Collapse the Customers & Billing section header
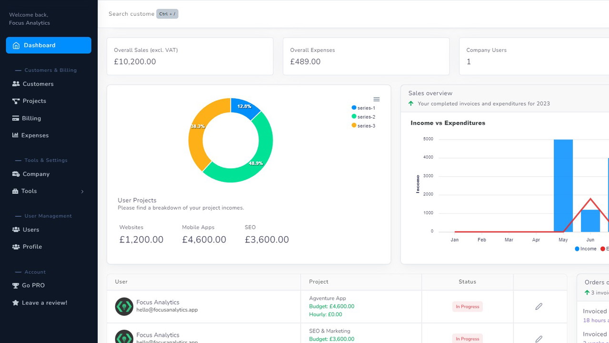609x343 pixels. click(x=51, y=70)
